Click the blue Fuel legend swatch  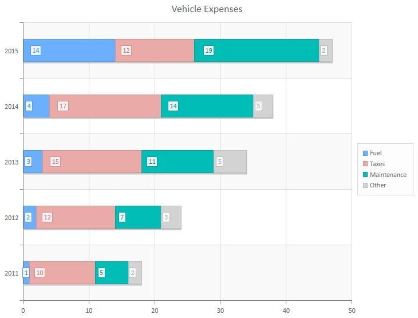tap(365, 153)
